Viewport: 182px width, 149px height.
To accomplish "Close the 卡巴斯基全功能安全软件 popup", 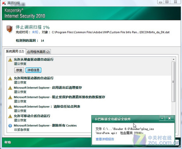I will 170,118.
